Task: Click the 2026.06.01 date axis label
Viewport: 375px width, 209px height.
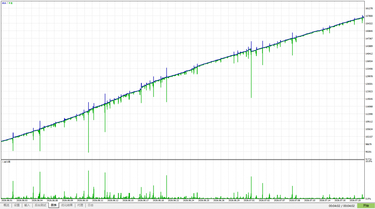Action: pos(7,200)
